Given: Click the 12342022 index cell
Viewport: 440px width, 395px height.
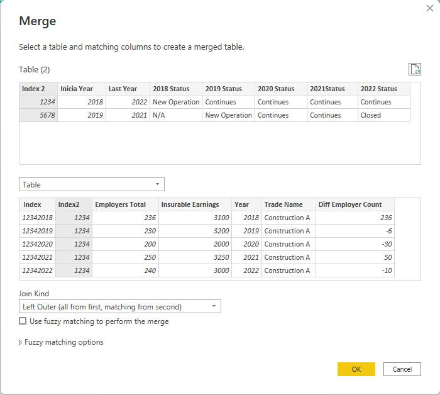Looking at the screenshot, I should [x=37, y=270].
